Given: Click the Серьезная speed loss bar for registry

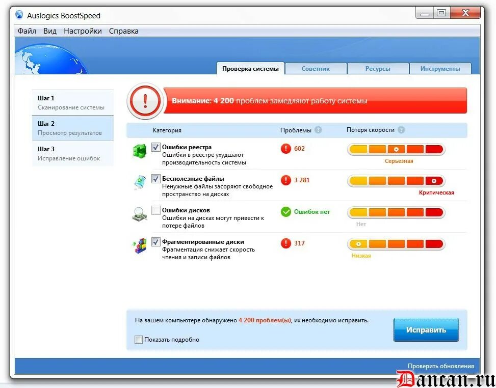Looking at the screenshot, I should pyautogui.click(x=396, y=149).
